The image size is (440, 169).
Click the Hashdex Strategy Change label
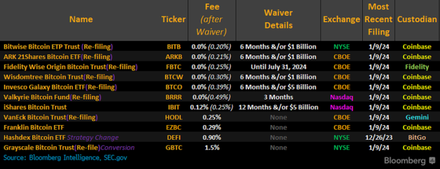tap(93, 137)
